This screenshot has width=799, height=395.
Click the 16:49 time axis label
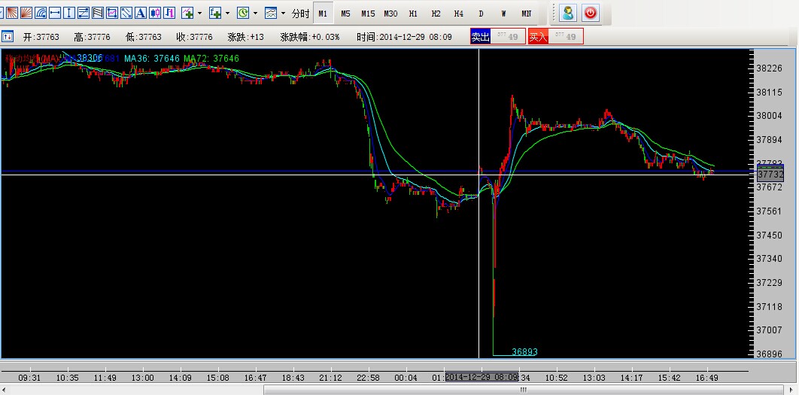[708, 378]
